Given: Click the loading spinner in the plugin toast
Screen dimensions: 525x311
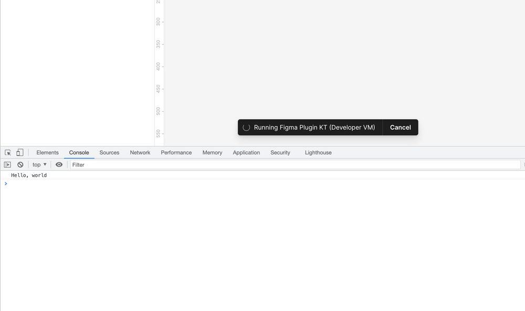Looking at the screenshot, I should pyautogui.click(x=246, y=127).
